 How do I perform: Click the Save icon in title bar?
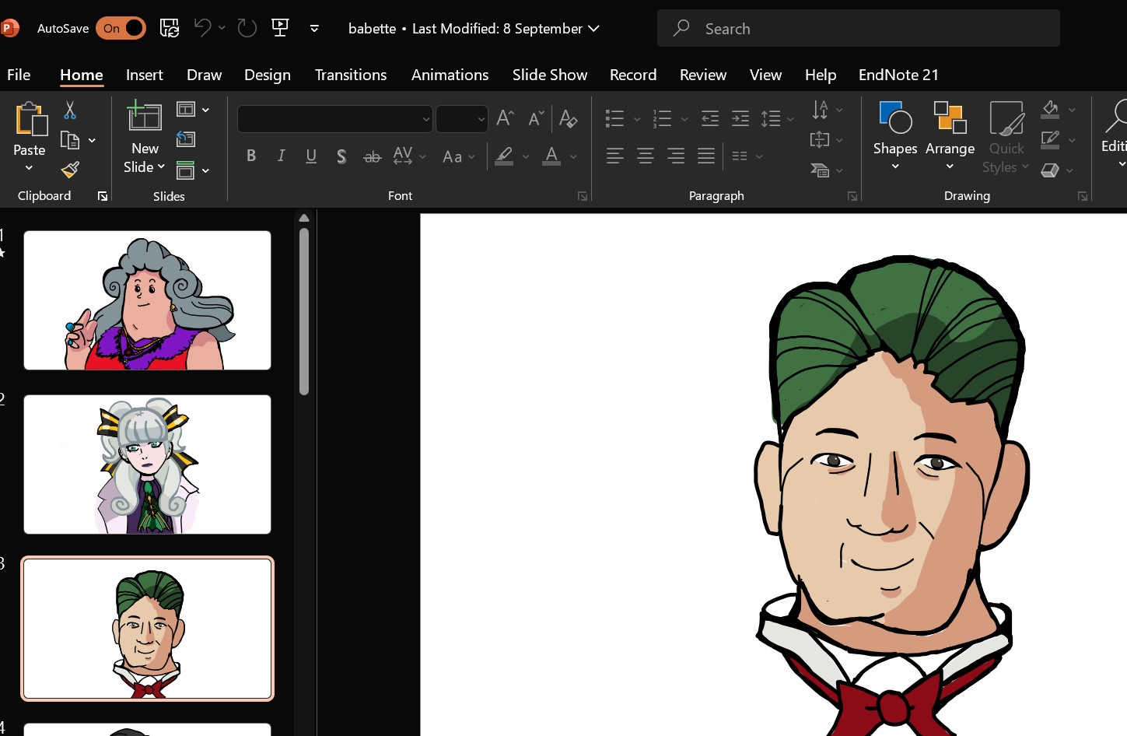click(x=169, y=28)
